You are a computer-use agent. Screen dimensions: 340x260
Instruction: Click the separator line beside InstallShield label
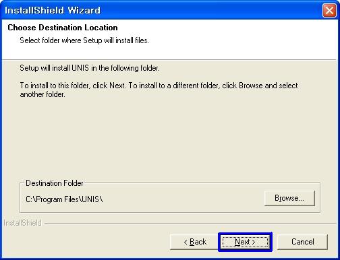(191, 224)
